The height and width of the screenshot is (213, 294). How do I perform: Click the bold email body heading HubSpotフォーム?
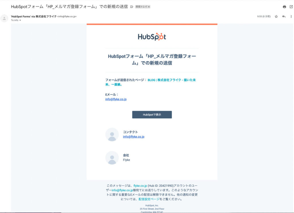tap(152, 59)
